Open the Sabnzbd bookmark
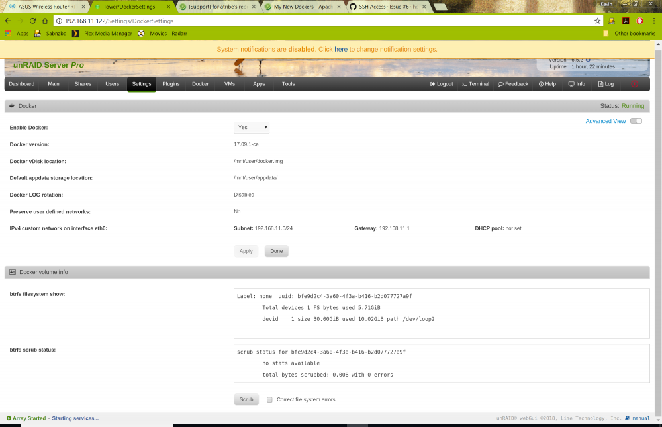662x427 pixels. 52,33
